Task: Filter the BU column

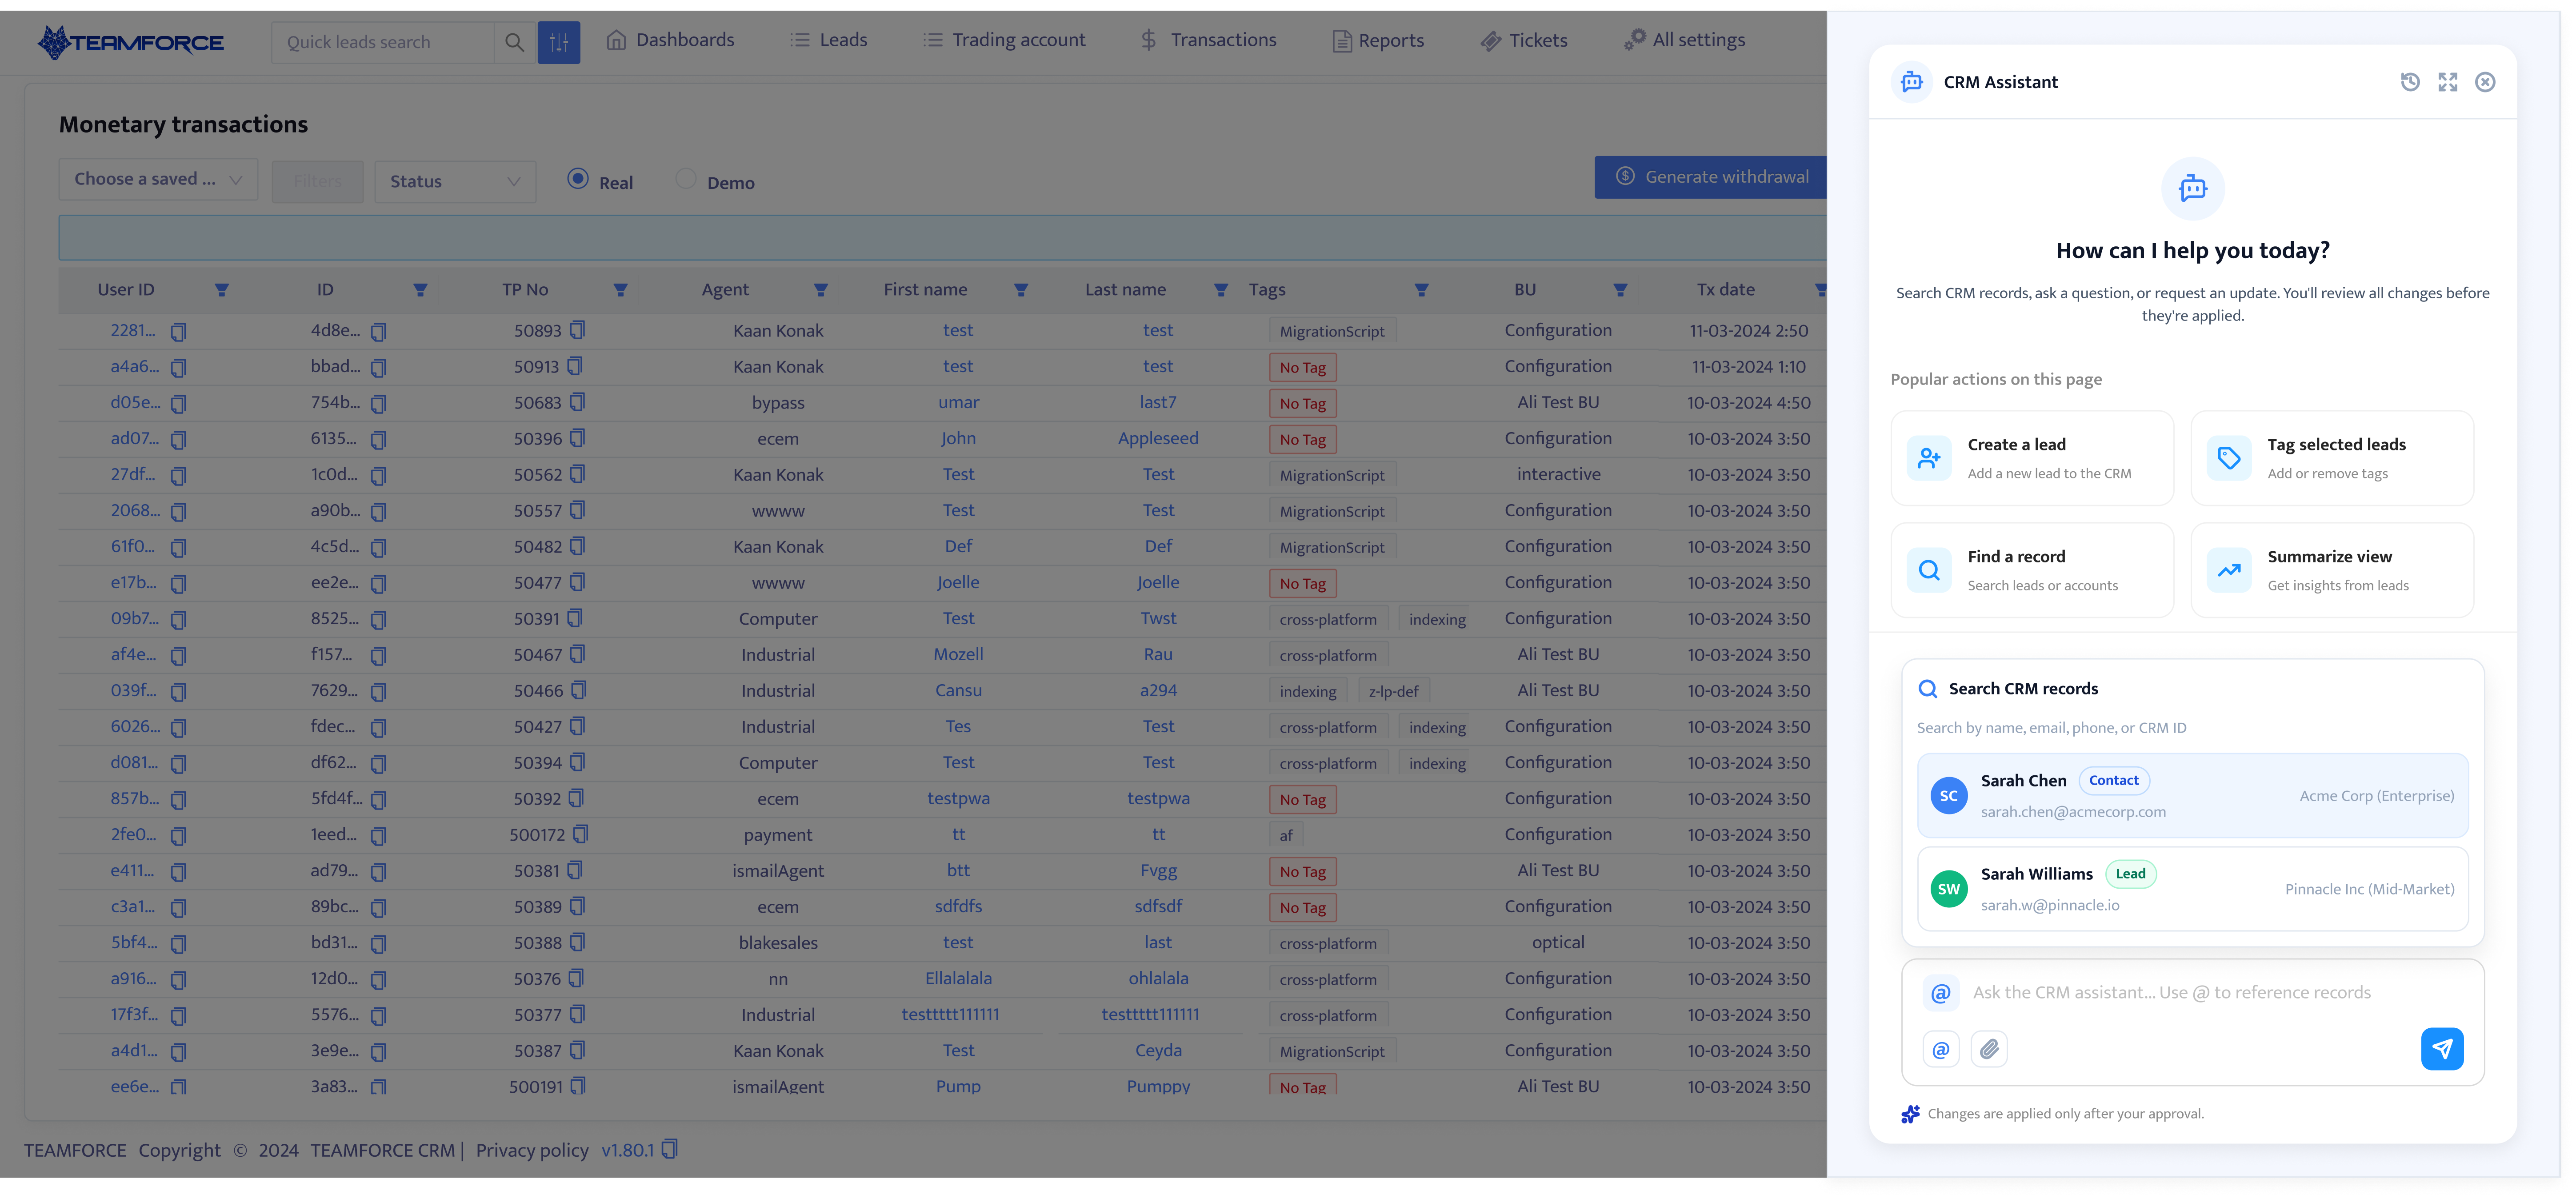Action: (x=1619, y=290)
